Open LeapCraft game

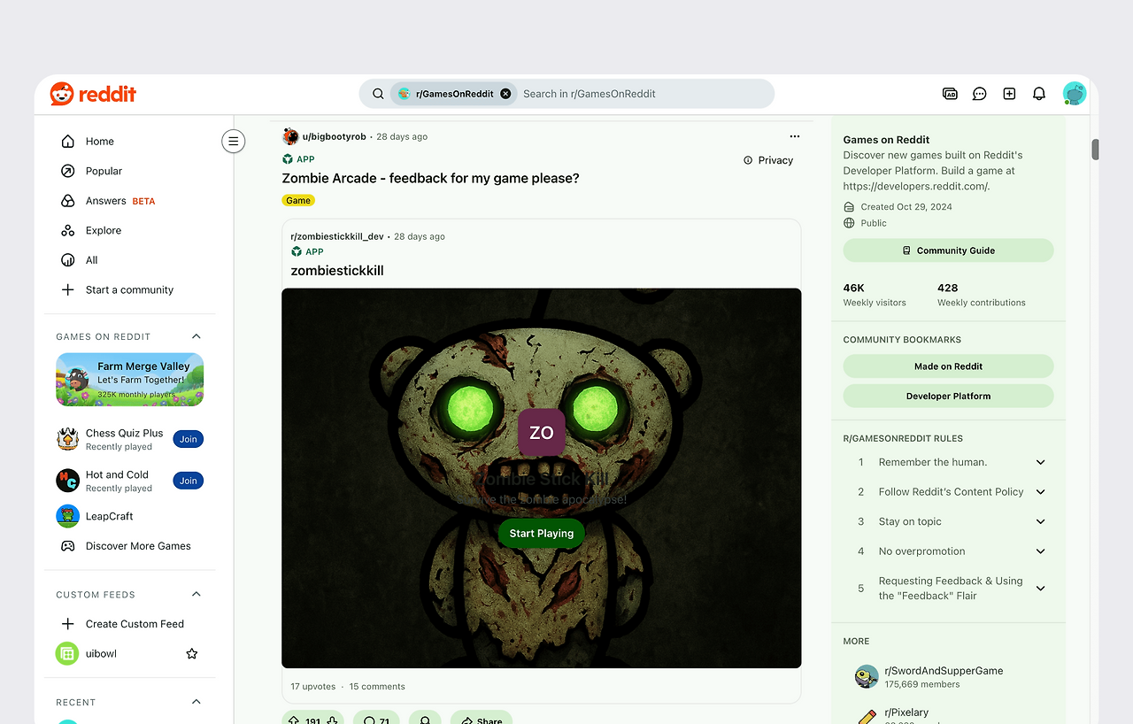coord(131,516)
